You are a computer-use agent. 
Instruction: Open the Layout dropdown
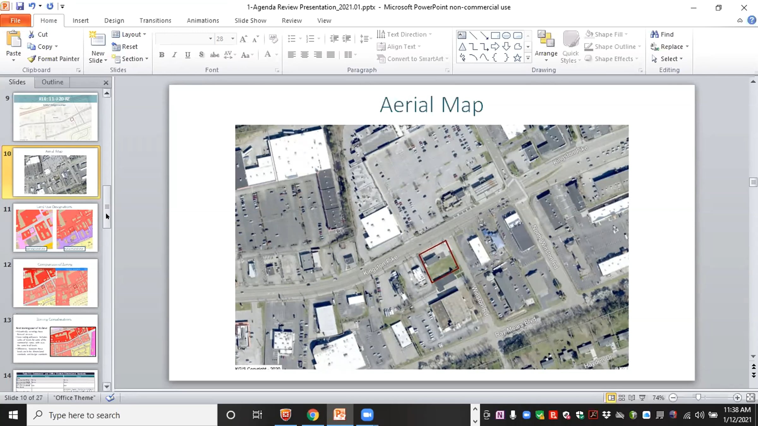(129, 34)
